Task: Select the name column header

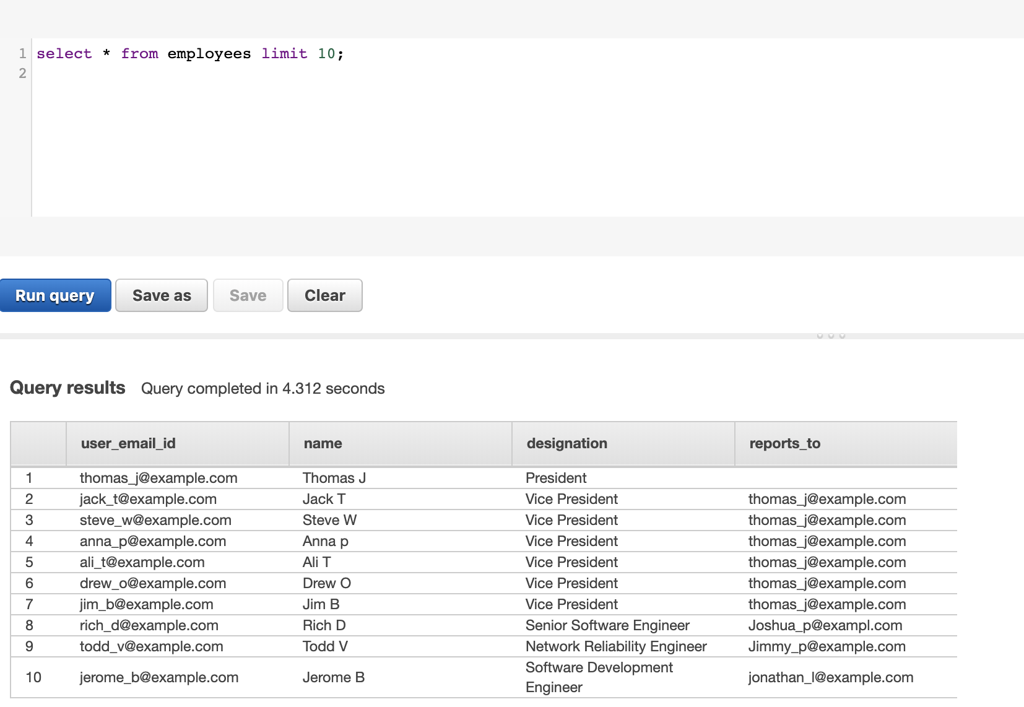Action: (323, 443)
